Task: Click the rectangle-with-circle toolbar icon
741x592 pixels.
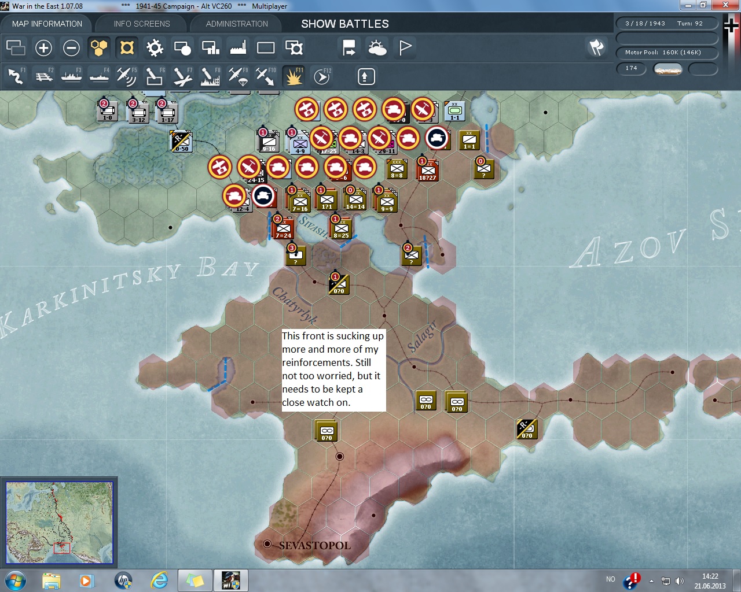Action: coord(182,47)
